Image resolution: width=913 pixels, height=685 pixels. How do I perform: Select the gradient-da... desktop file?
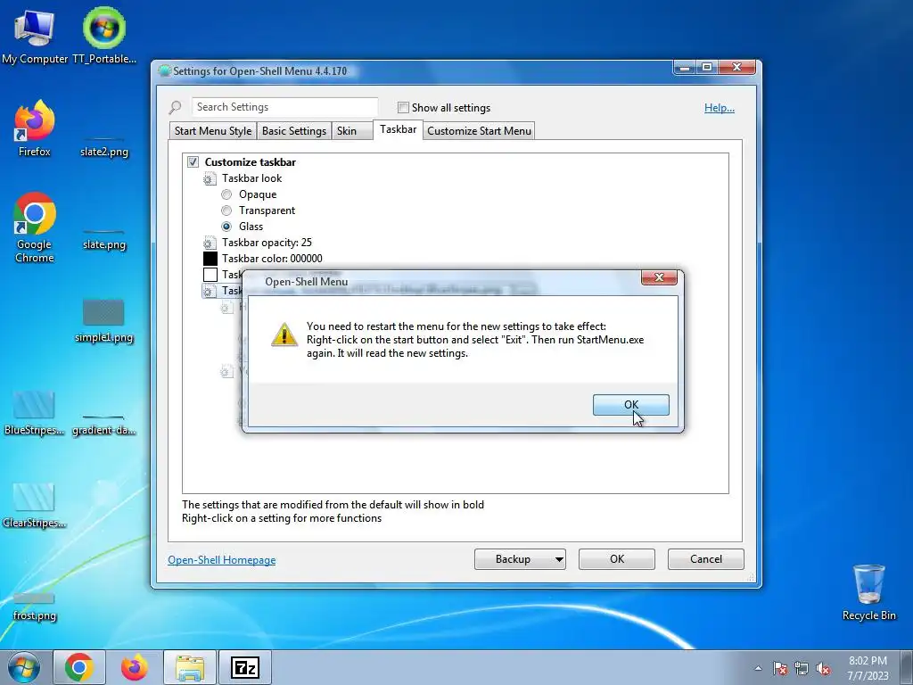[103, 425]
